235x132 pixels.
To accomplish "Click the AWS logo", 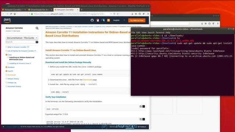I will 7,21.
